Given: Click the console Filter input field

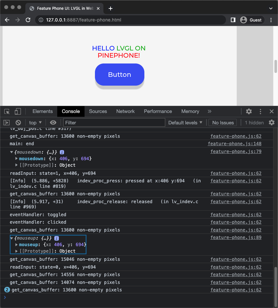Looking at the screenshot, I should click(114, 123).
